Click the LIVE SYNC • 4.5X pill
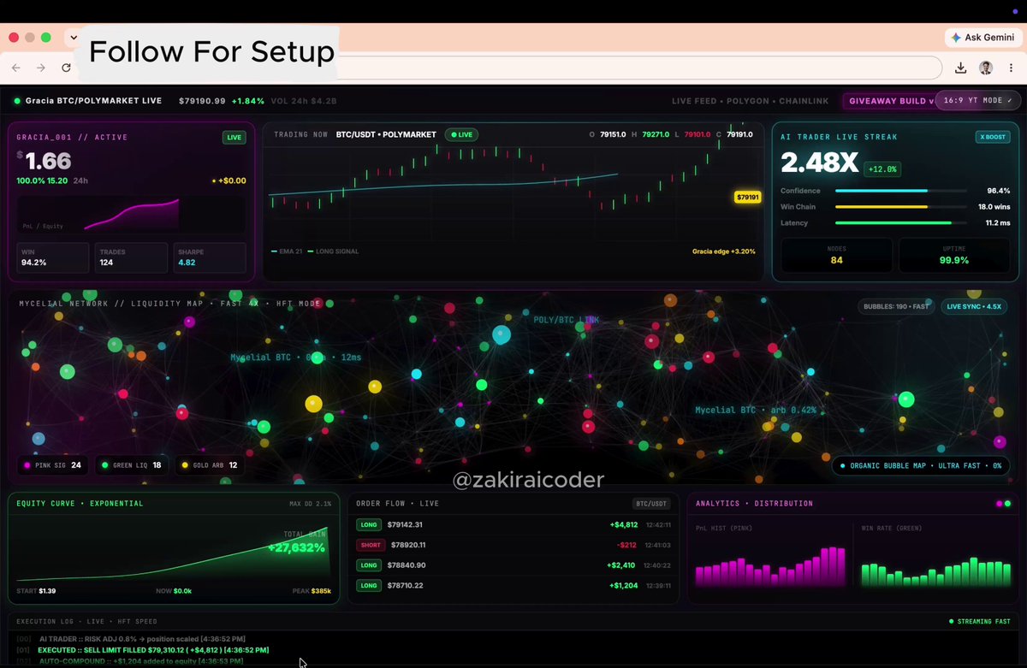The width and height of the screenshot is (1027, 668). (975, 306)
